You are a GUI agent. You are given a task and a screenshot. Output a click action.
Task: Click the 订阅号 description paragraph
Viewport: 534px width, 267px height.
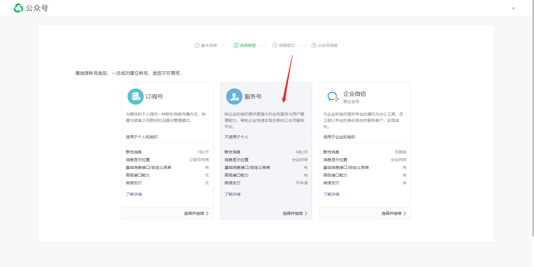coord(166,117)
